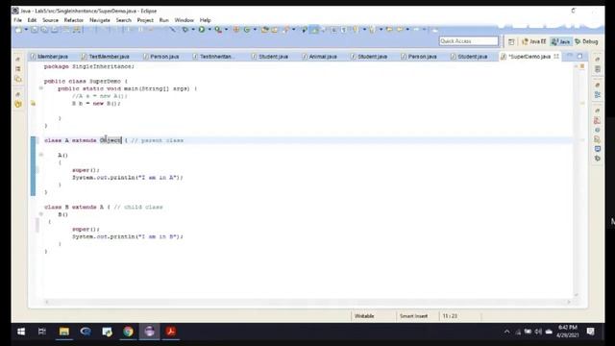This screenshot has height=346, width=615.
Task: Collapse the A() constructor fold marker
Action: coord(40,155)
